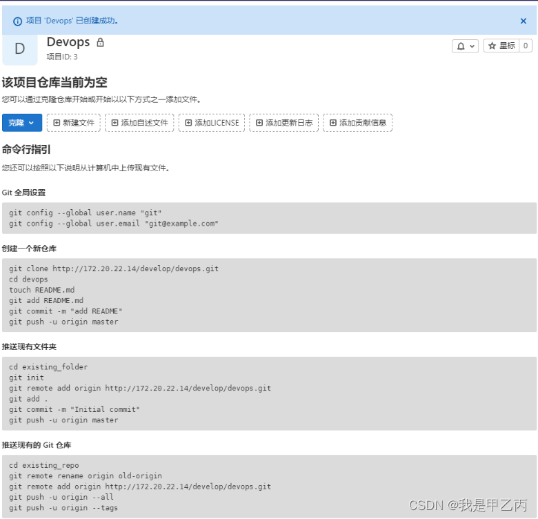
Task: Click the plus icon on 添加更新日志 button
Action: (259, 123)
